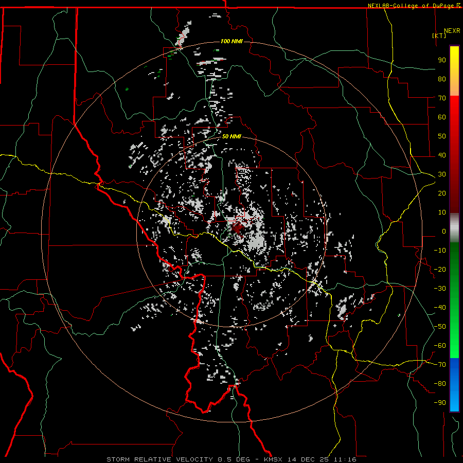The image size is (463, 463).
Task: Click the STORM RELATIVE VELOCITY product title
Action: click(x=159, y=459)
